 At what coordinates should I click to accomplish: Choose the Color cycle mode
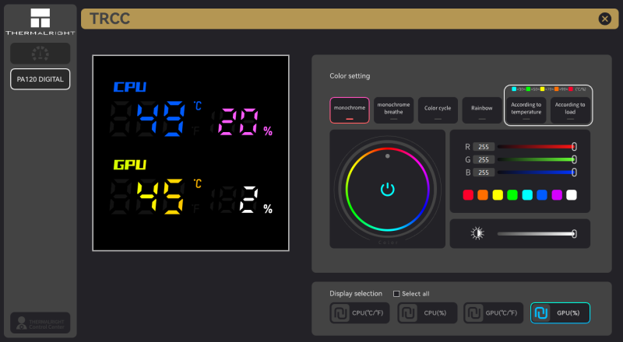click(438, 110)
